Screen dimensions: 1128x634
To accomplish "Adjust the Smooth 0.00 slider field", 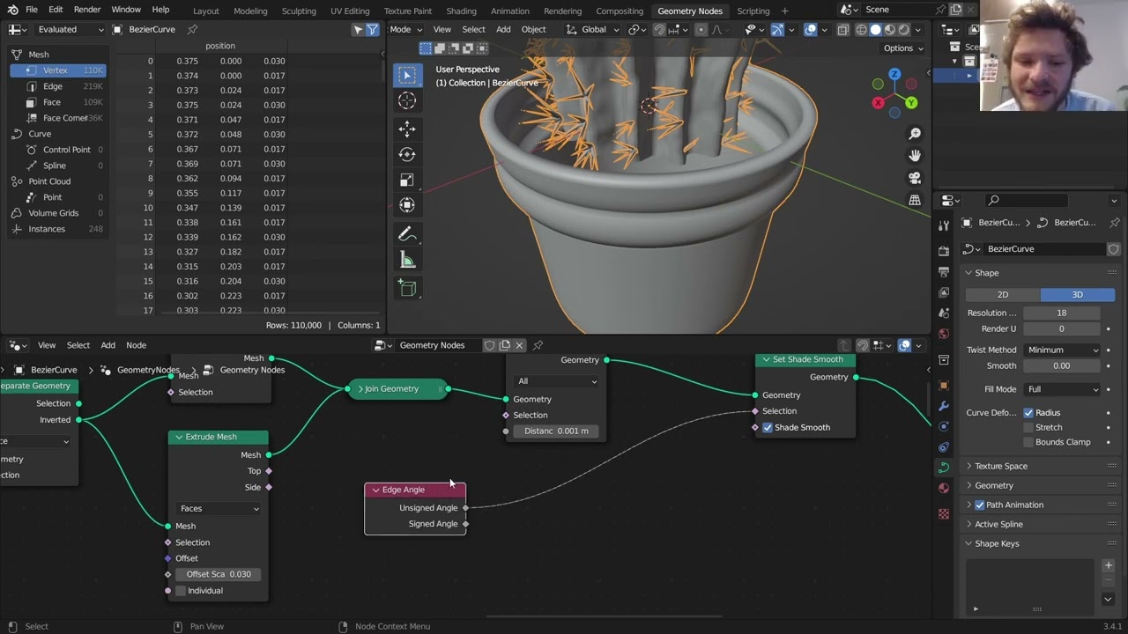I will [1061, 365].
